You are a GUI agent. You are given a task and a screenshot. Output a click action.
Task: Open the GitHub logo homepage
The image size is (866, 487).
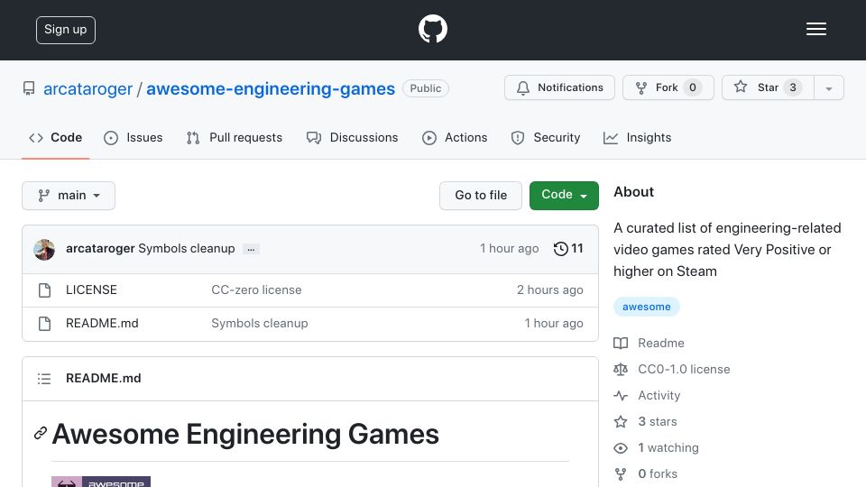click(x=432, y=29)
